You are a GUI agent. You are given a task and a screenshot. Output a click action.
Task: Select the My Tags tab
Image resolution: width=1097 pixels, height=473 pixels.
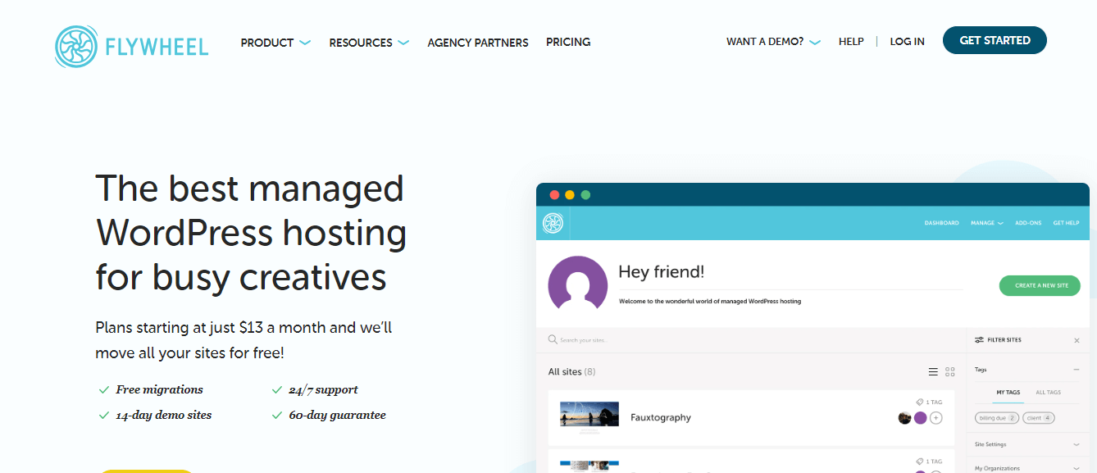[1008, 392]
